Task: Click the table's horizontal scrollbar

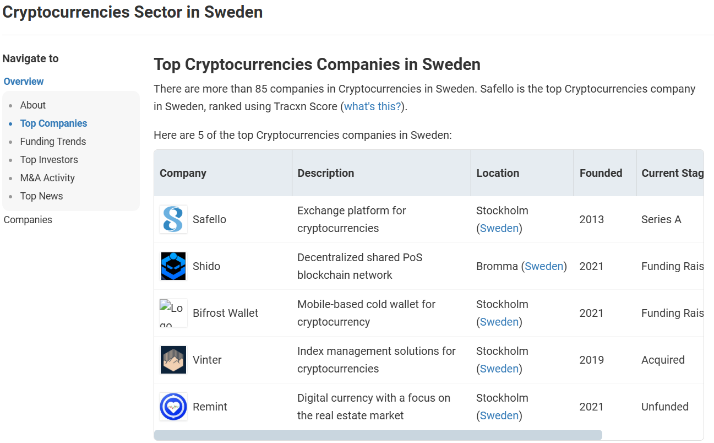Action: (x=378, y=435)
